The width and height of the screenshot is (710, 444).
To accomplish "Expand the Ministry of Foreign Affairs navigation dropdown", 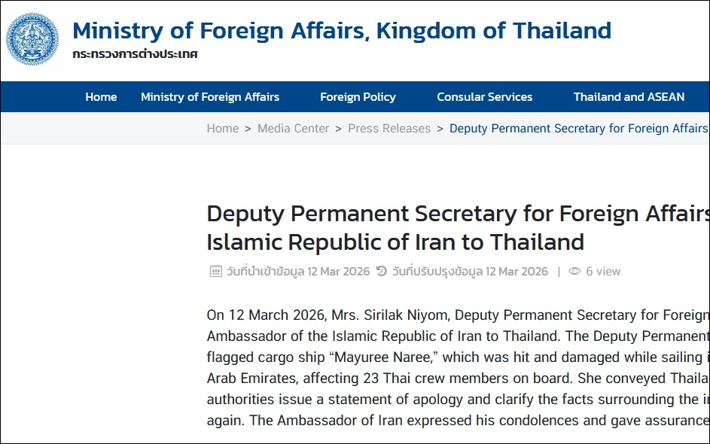I will 210,96.
